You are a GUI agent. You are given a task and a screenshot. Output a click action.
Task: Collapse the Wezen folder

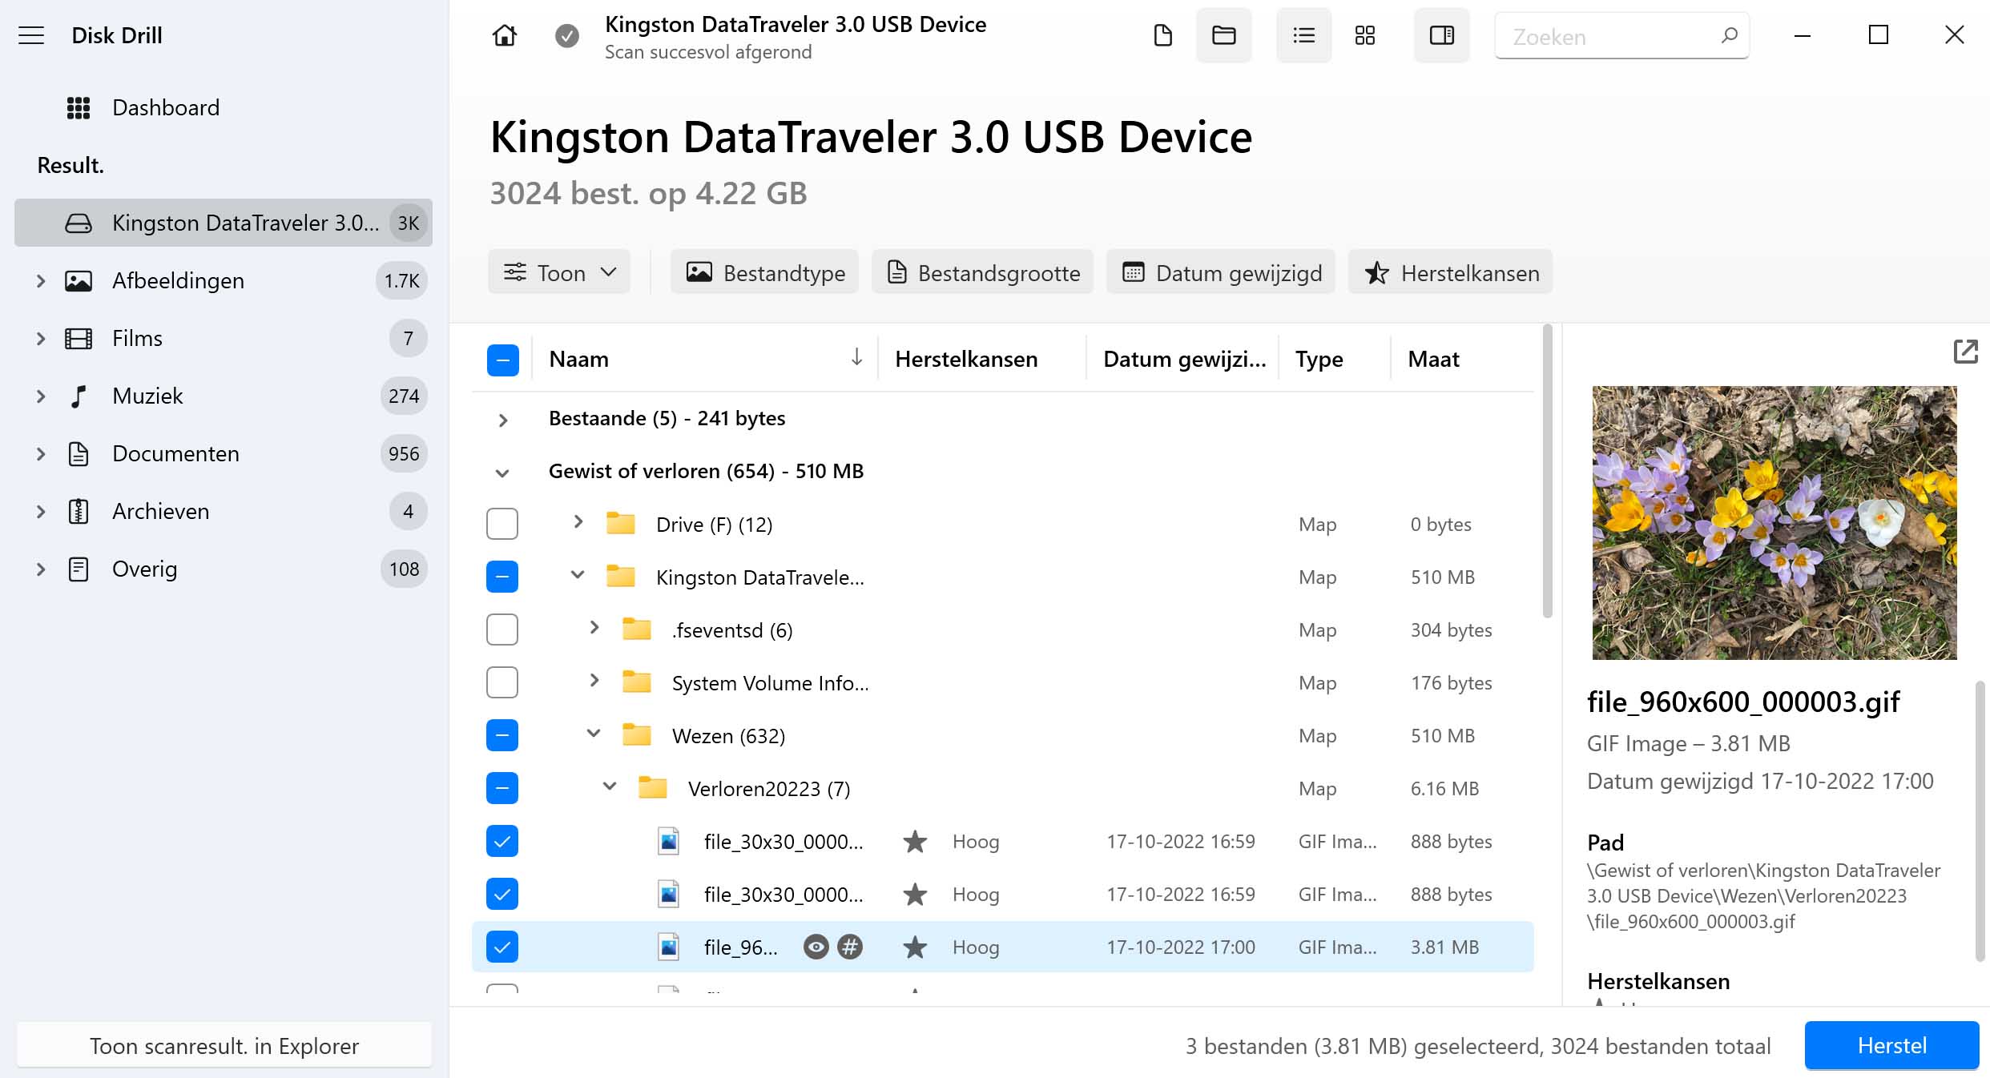(594, 734)
